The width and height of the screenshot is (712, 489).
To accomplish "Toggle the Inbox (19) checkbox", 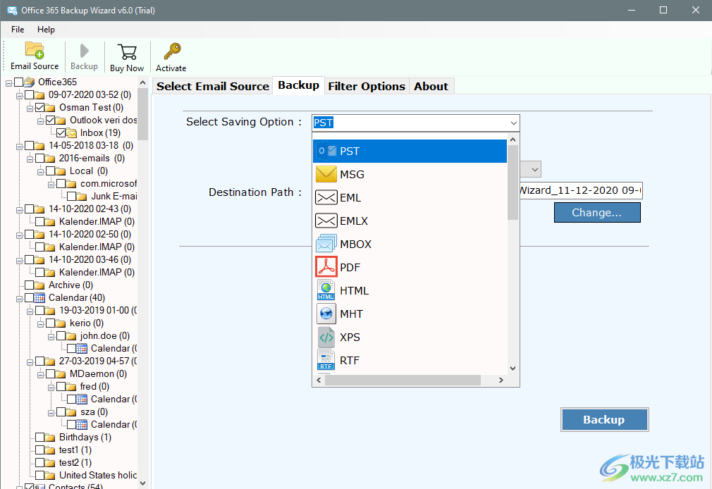I will [61, 132].
